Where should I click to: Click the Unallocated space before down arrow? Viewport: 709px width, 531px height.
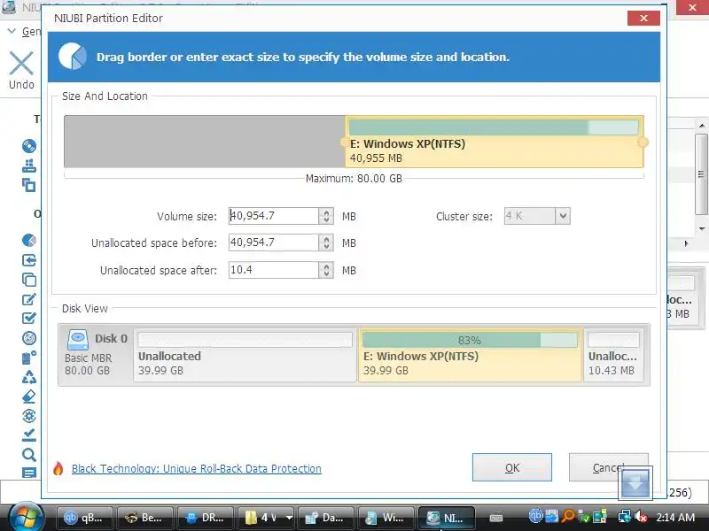(326, 247)
